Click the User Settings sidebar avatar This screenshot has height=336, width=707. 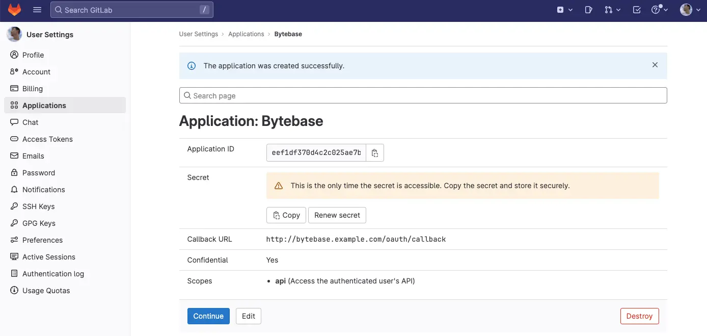[14, 34]
